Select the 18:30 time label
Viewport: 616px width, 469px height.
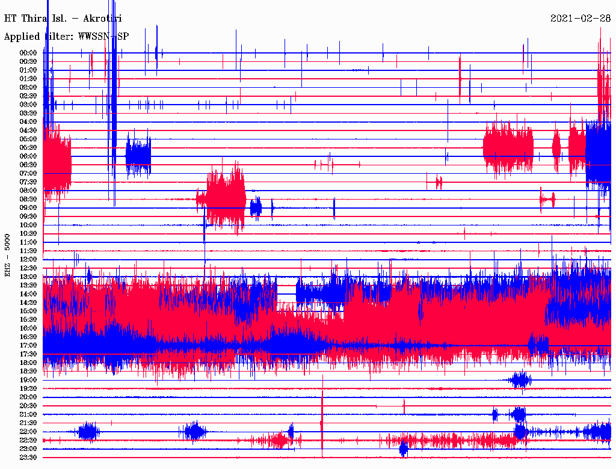point(28,371)
